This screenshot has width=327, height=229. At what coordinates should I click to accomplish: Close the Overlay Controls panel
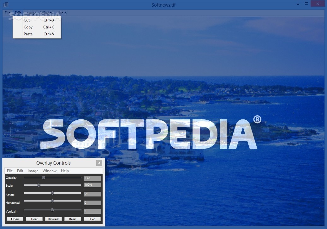(99, 163)
